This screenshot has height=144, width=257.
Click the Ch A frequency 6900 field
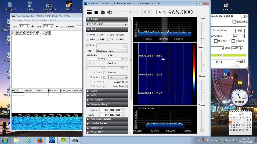click(23, 26)
